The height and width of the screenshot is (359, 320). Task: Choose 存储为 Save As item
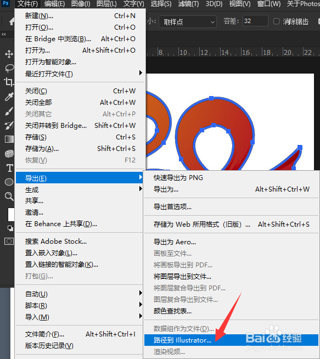pyautogui.click(x=80, y=149)
